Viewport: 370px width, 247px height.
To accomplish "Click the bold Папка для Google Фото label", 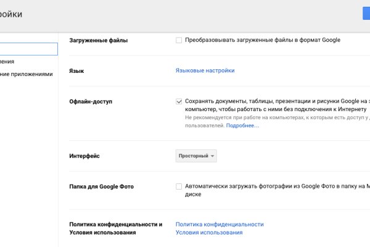I will pyautogui.click(x=102, y=186).
